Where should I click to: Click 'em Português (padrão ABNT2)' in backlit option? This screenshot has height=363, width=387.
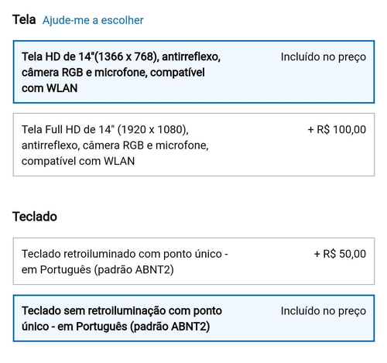coord(98,269)
